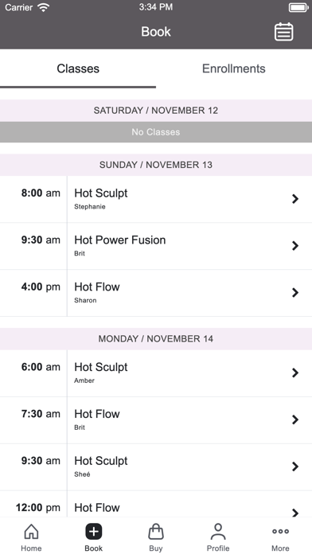Screen dimensions: 312x554
Task: Open the Profile person icon
Action: [218, 532]
